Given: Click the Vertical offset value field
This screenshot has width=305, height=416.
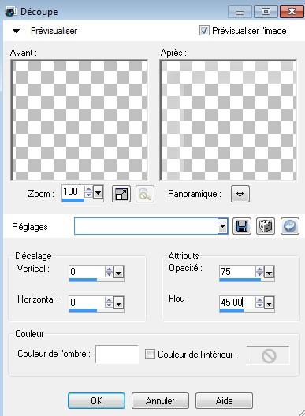Looking at the screenshot, I should point(87,272).
